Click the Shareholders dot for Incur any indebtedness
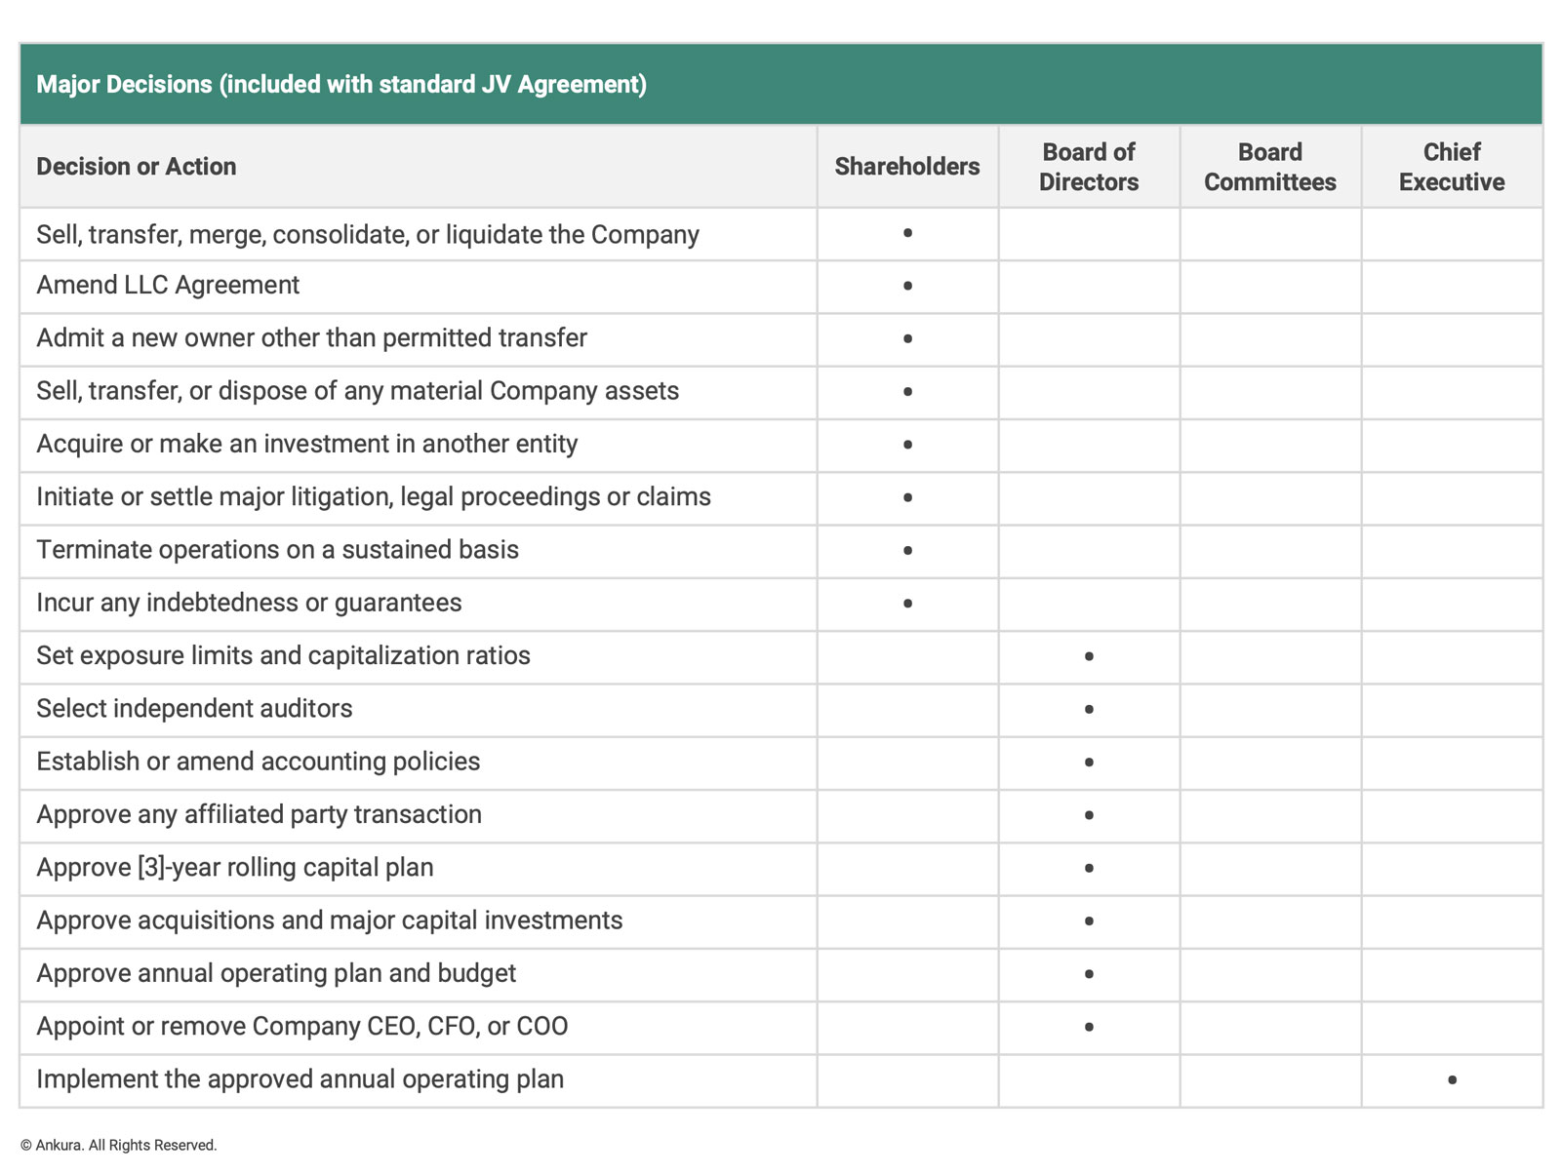1561x1175 pixels. 907,604
